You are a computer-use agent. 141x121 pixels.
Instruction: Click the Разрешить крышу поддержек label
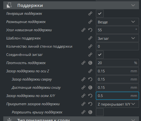[x=37, y=112]
